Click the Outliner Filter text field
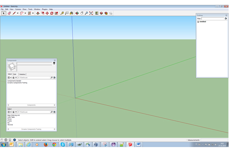The height and width of the screenshot is (152, 229). pos(213,18)
